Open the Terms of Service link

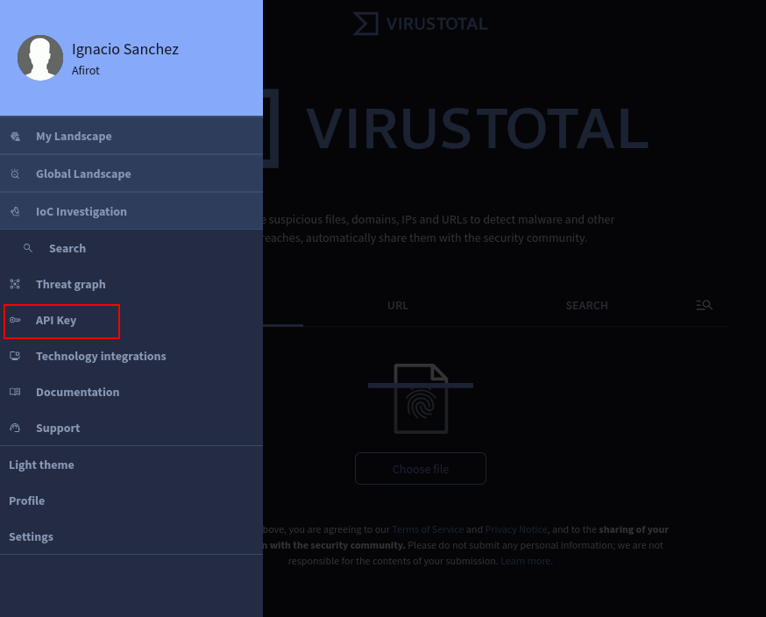tap(428, 529)
